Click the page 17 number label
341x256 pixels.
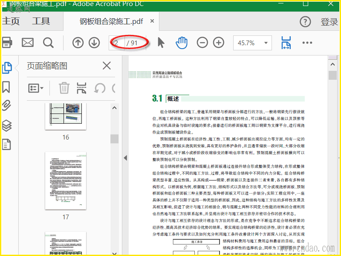coord(66,217)
